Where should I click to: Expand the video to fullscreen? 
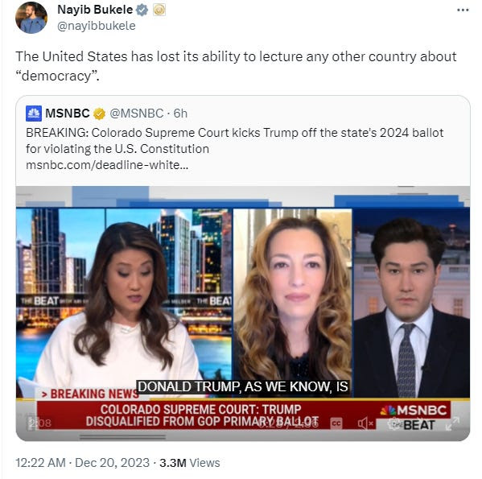(x=452, y=423)
